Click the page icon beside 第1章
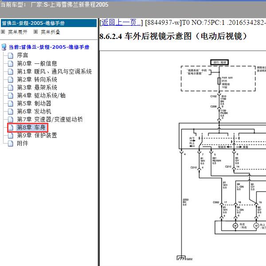The image size is (266, 266). coord(11,71)
